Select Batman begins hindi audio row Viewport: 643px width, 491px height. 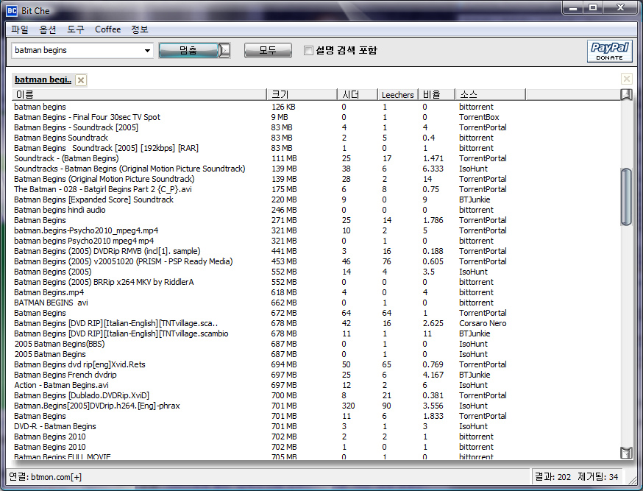coord(316,210)
